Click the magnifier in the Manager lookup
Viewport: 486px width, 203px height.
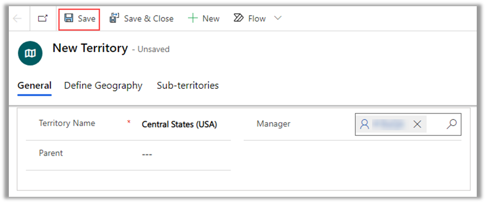click(451, 124)
